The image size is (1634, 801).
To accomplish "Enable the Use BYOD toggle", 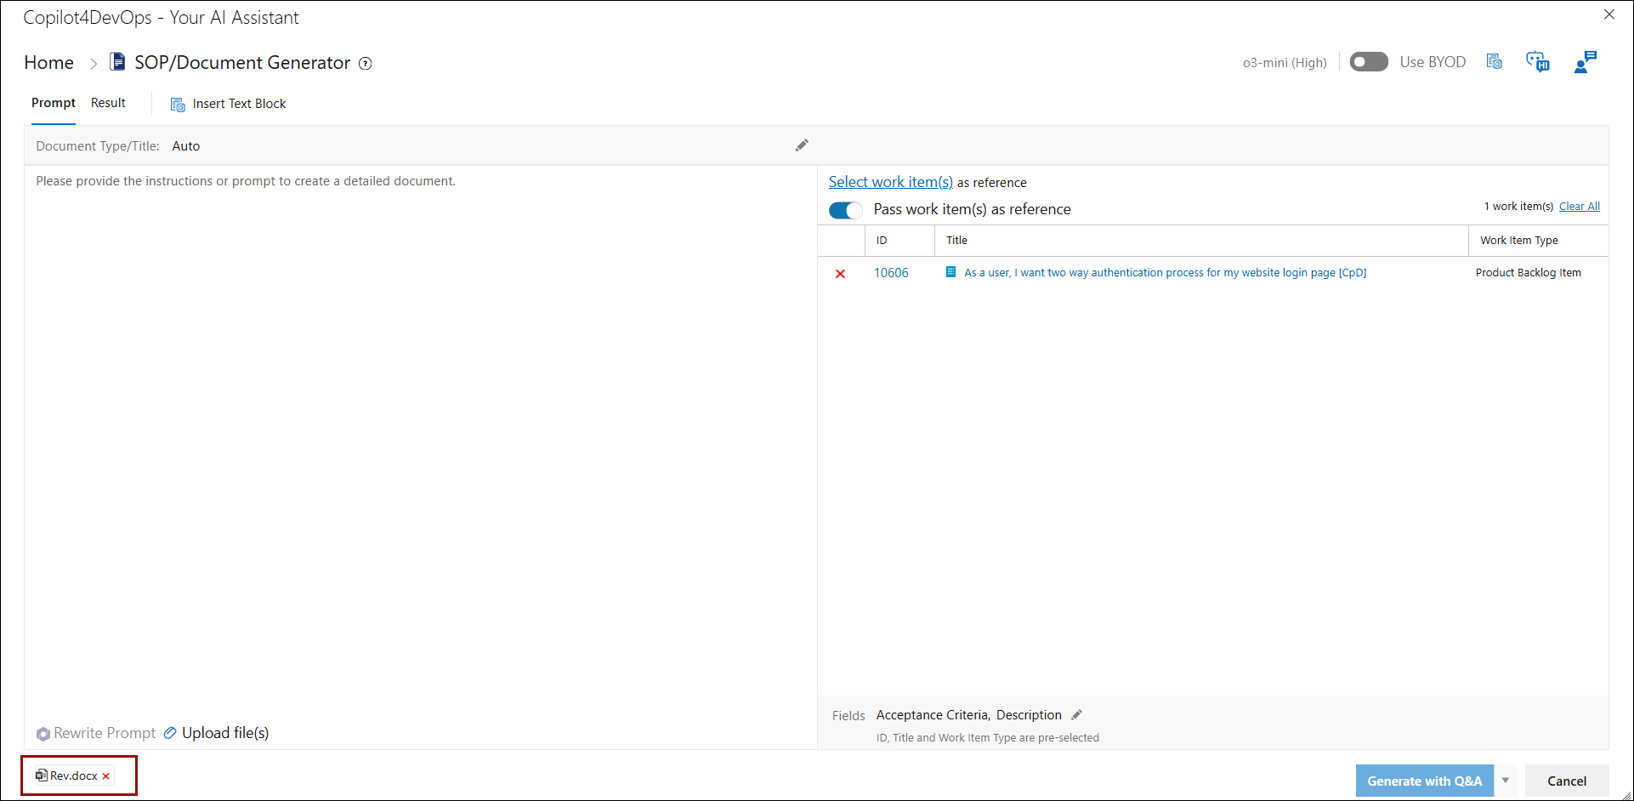I will pyautogui.click(x=1368, y=62).
